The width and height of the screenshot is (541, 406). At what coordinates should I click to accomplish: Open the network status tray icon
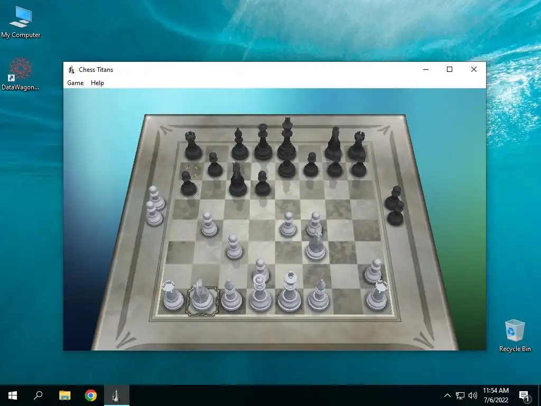click(x=460, y=395)
